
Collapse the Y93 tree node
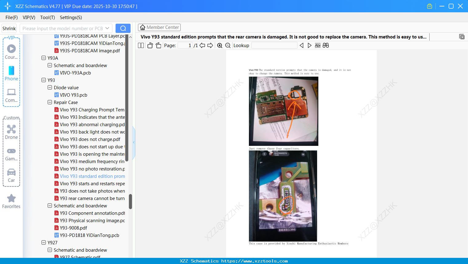point(44,80)
